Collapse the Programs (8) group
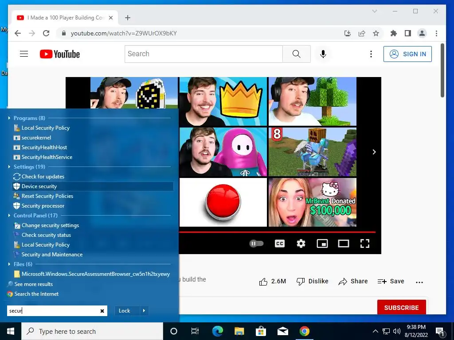This screenshot has height=340, width=454. pyautogui.click(x=9, y=118)
